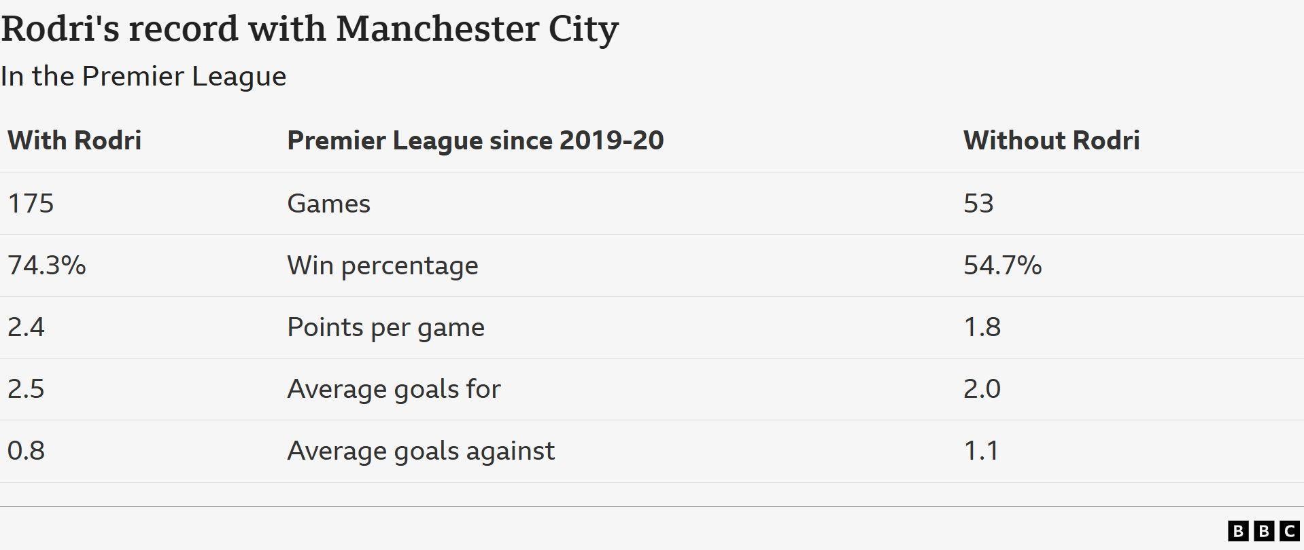Click the 0.8 goals against value

(x=26, y=451)
